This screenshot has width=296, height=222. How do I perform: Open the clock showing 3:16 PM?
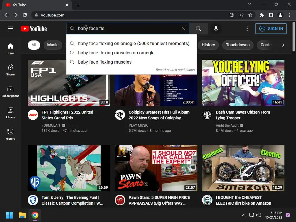273,215
